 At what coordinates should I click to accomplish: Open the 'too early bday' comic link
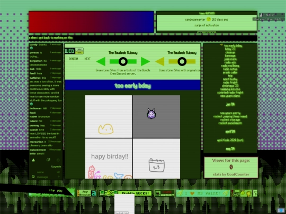[x=233, y=45]
